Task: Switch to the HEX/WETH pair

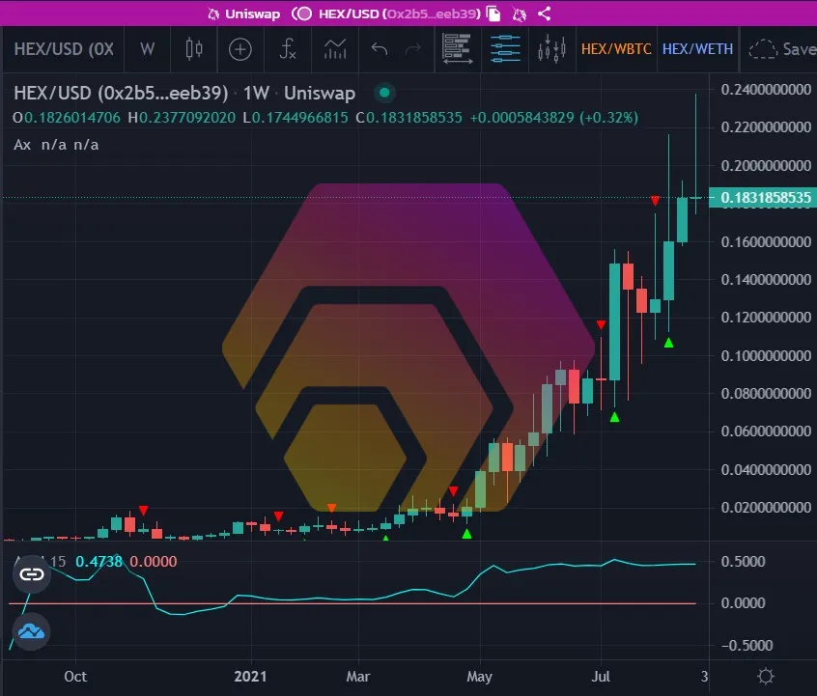Action: click(x=697, y=49)
